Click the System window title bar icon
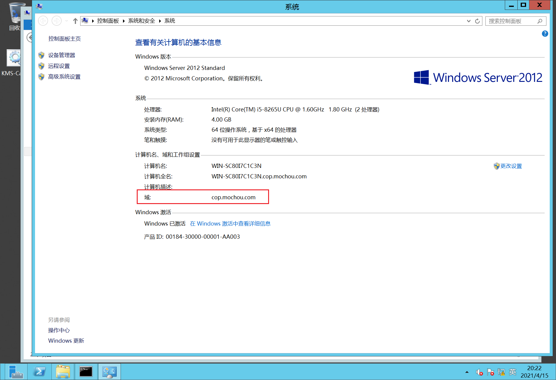Image resolution: width=556 pixels, height=380 pixels. 39,6
